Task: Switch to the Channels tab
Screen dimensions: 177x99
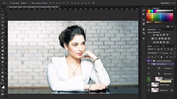Action: tap(156, 46)
